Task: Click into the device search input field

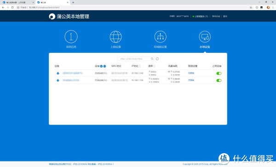Action: pyautogui.click(x=134, y=59)
